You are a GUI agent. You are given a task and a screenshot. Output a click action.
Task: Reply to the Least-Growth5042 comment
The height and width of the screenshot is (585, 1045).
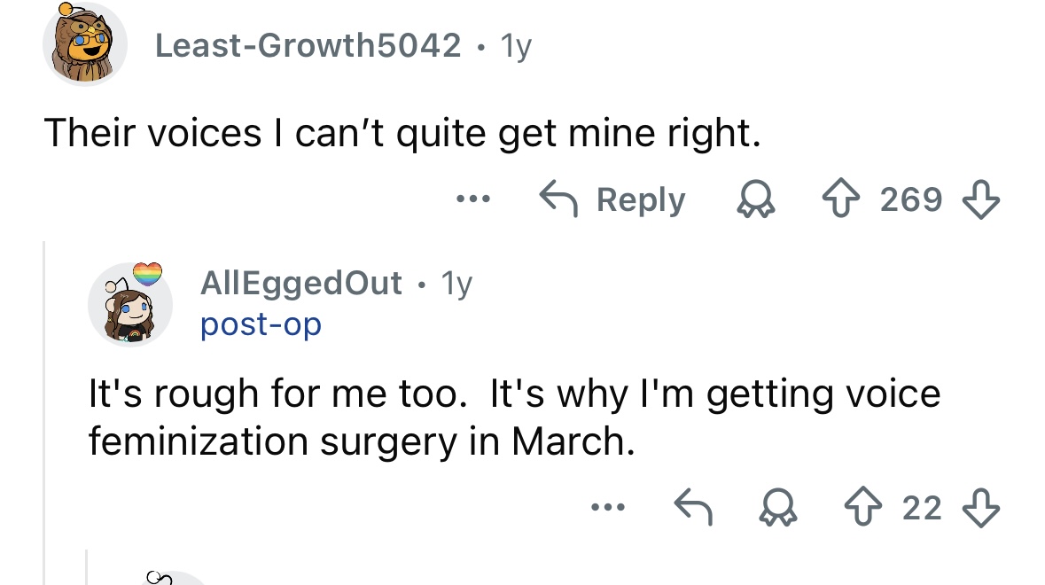(x=613, y=199)
